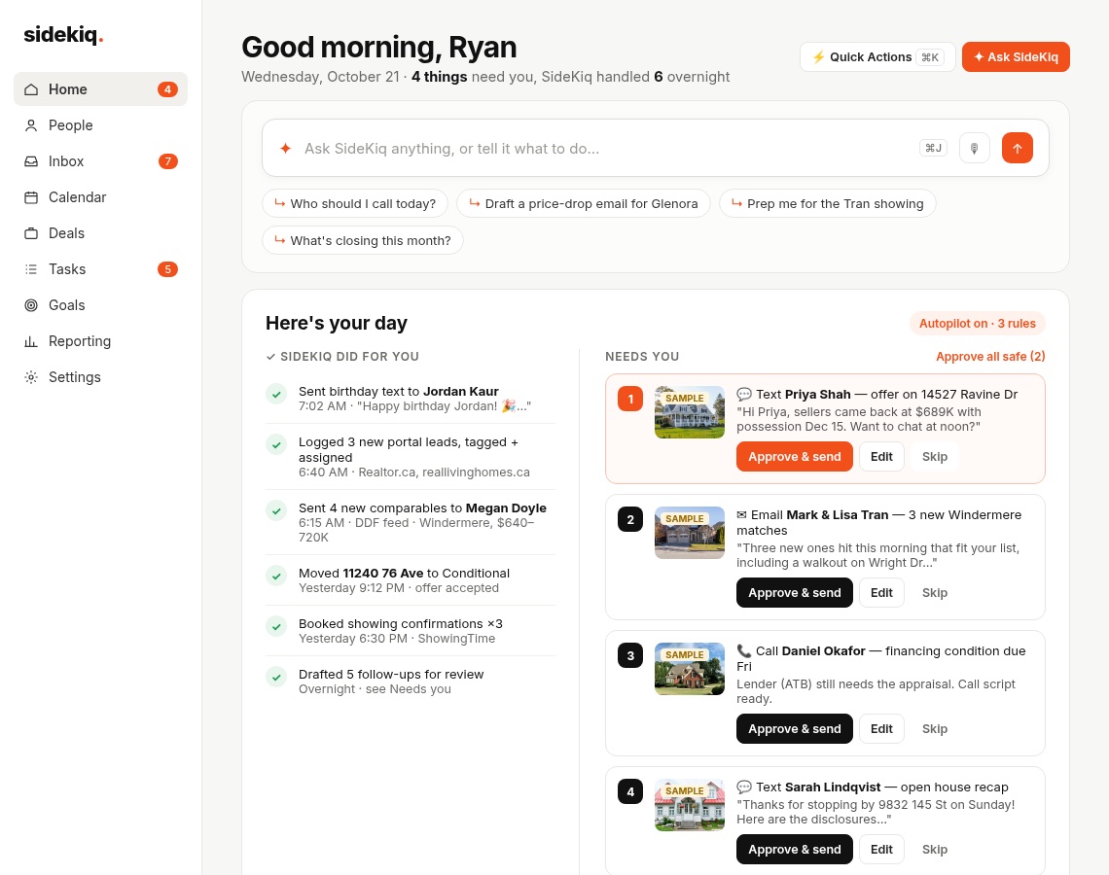Click 'Approve all safe (2)'
This screenshot has height=875, width=1109.
(x=990, y=356)
